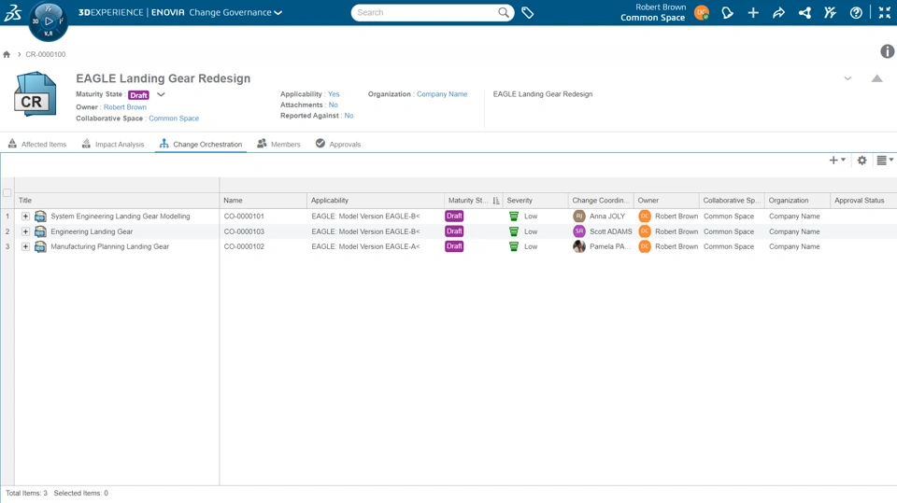The height and width of the screenshot is (503, 897).
Task: Click the Manufacturing Planning Landing Gear row icon
Action: tap(40, 246)
